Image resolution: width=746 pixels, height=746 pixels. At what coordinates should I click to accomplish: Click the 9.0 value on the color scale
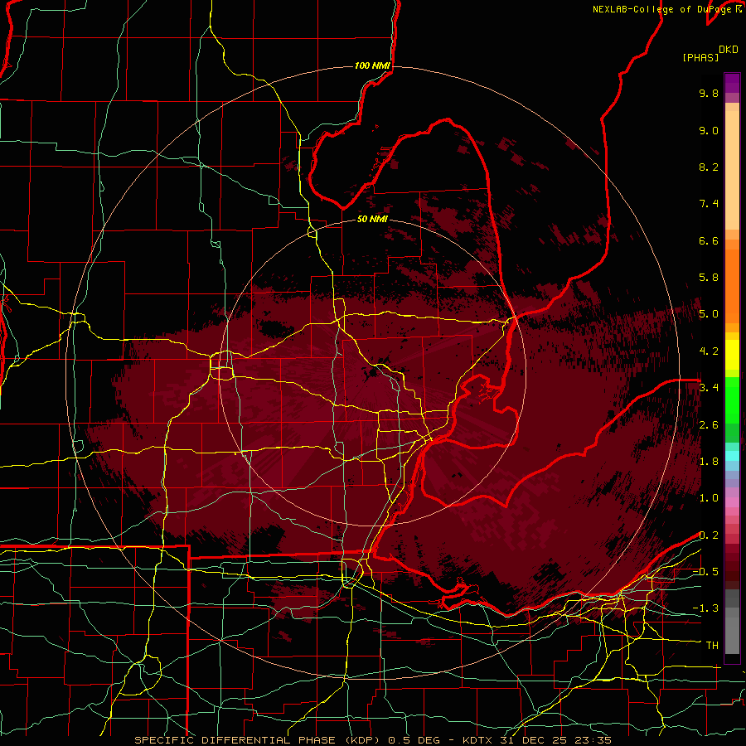(709, 130)
